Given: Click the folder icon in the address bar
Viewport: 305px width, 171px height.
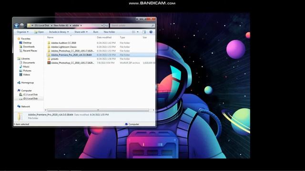Looking at the screenshot, I should (x=29, y=25).
